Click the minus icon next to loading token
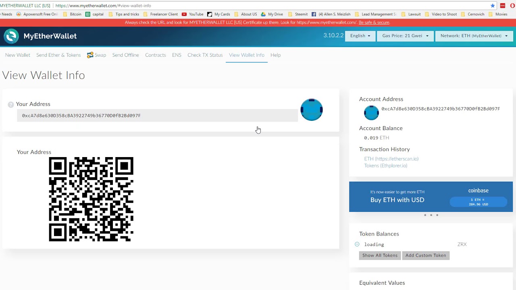The image size is (516, 290). (x=357, y=244)
